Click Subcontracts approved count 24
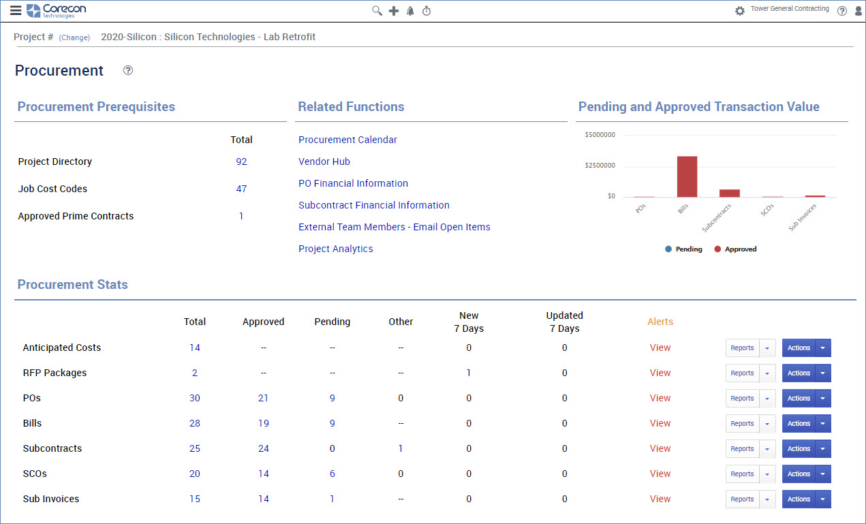 [264, 448]
